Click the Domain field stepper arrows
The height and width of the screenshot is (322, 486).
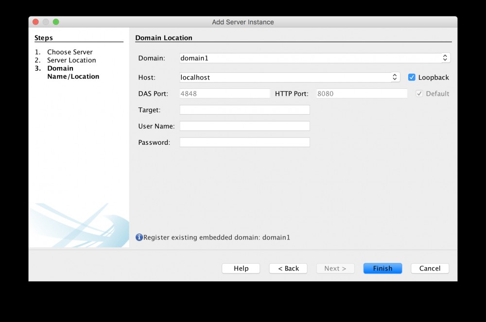point(445,58)
